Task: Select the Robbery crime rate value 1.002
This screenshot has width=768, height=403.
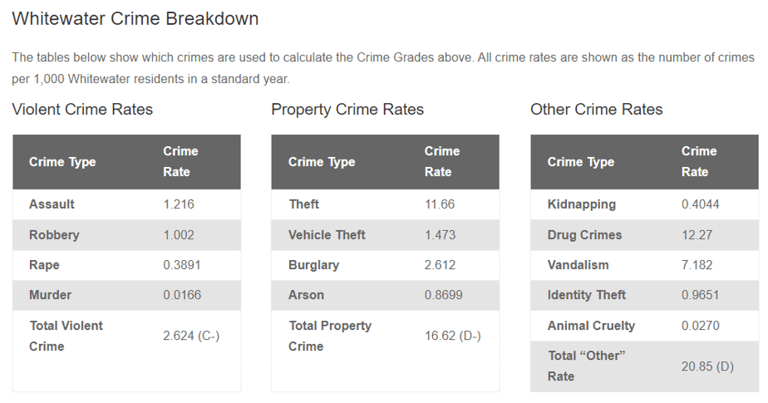Action: (179, 235)
